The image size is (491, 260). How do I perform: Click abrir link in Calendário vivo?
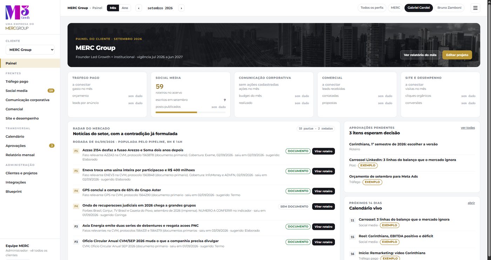coord(471,203)
